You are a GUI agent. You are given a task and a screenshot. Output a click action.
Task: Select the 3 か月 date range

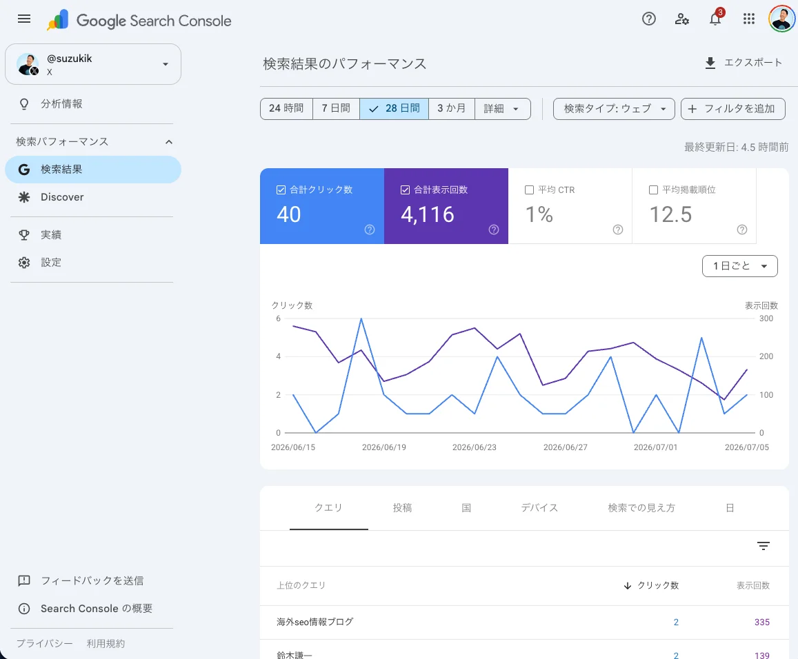tap(452, 109)
